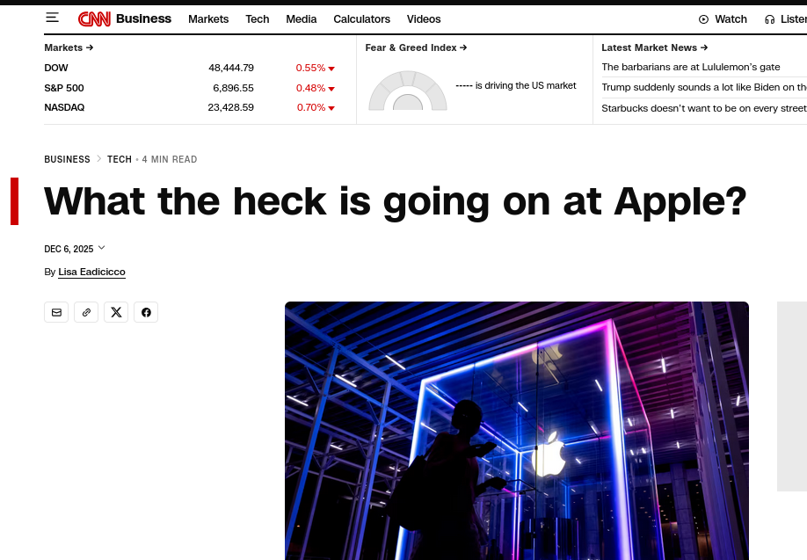This screenshot has height=560, width=807.
Task: Expand the Dec 6, 2025 date chevron
Action: click(x=102, y=248)
